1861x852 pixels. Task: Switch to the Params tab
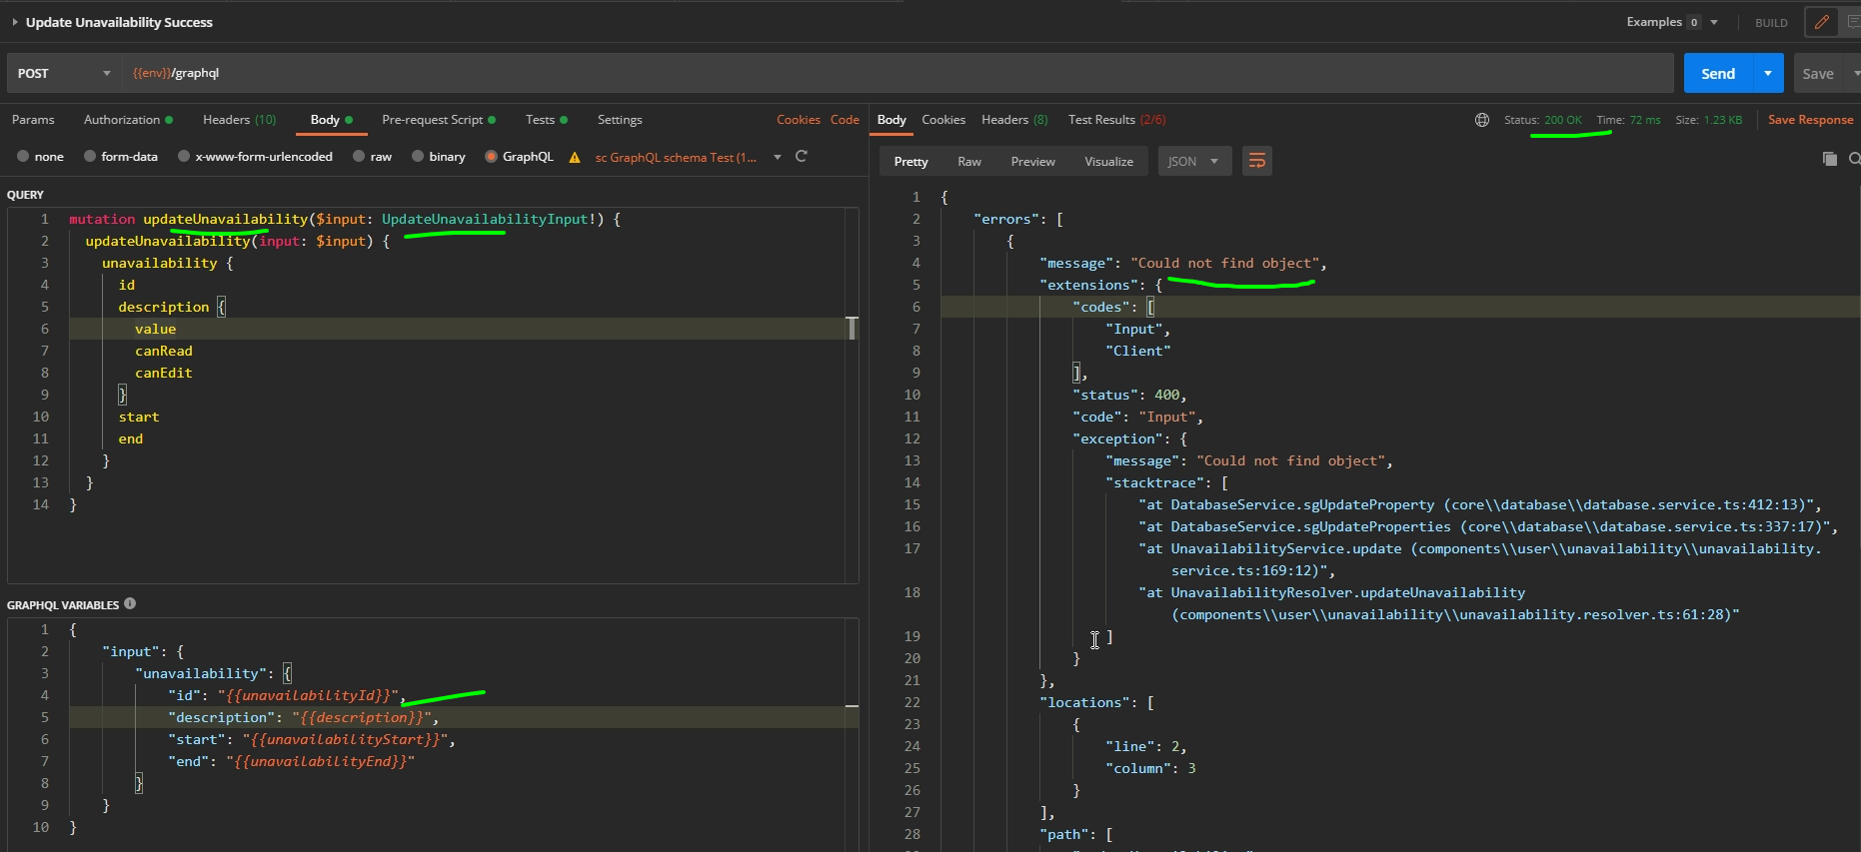tap(33, 120)
